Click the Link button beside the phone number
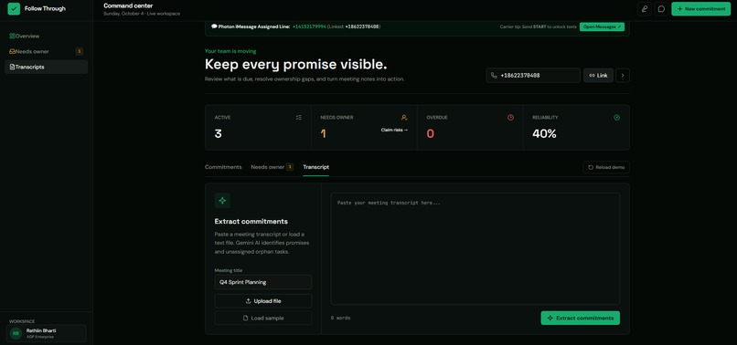The height and width of the screenshot is (345, 737). point(598,76)
